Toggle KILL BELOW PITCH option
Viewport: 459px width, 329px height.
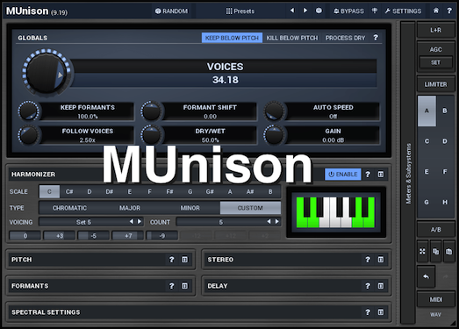click(x=292, y=38)
